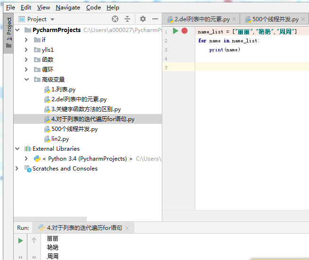This screenshot has height=260, width=309.
Task: Select the ylls1 folder icon
Action: click(37, 49)
